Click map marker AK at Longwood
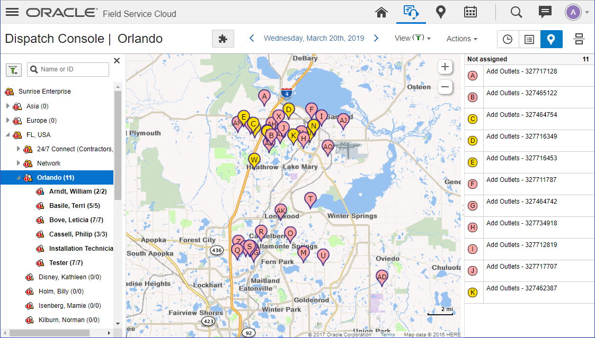Image resolution: width=595 pixels, height=338 pixels. click(x=281, y=212)
